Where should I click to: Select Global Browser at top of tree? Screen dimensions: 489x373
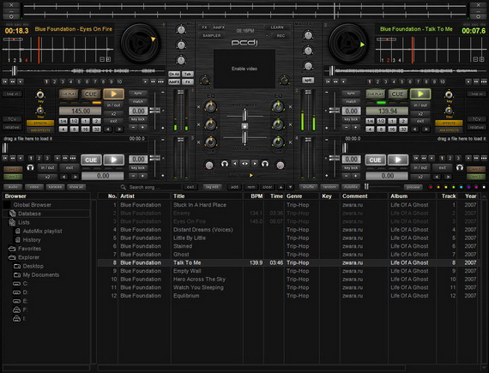tap(32, 205)
